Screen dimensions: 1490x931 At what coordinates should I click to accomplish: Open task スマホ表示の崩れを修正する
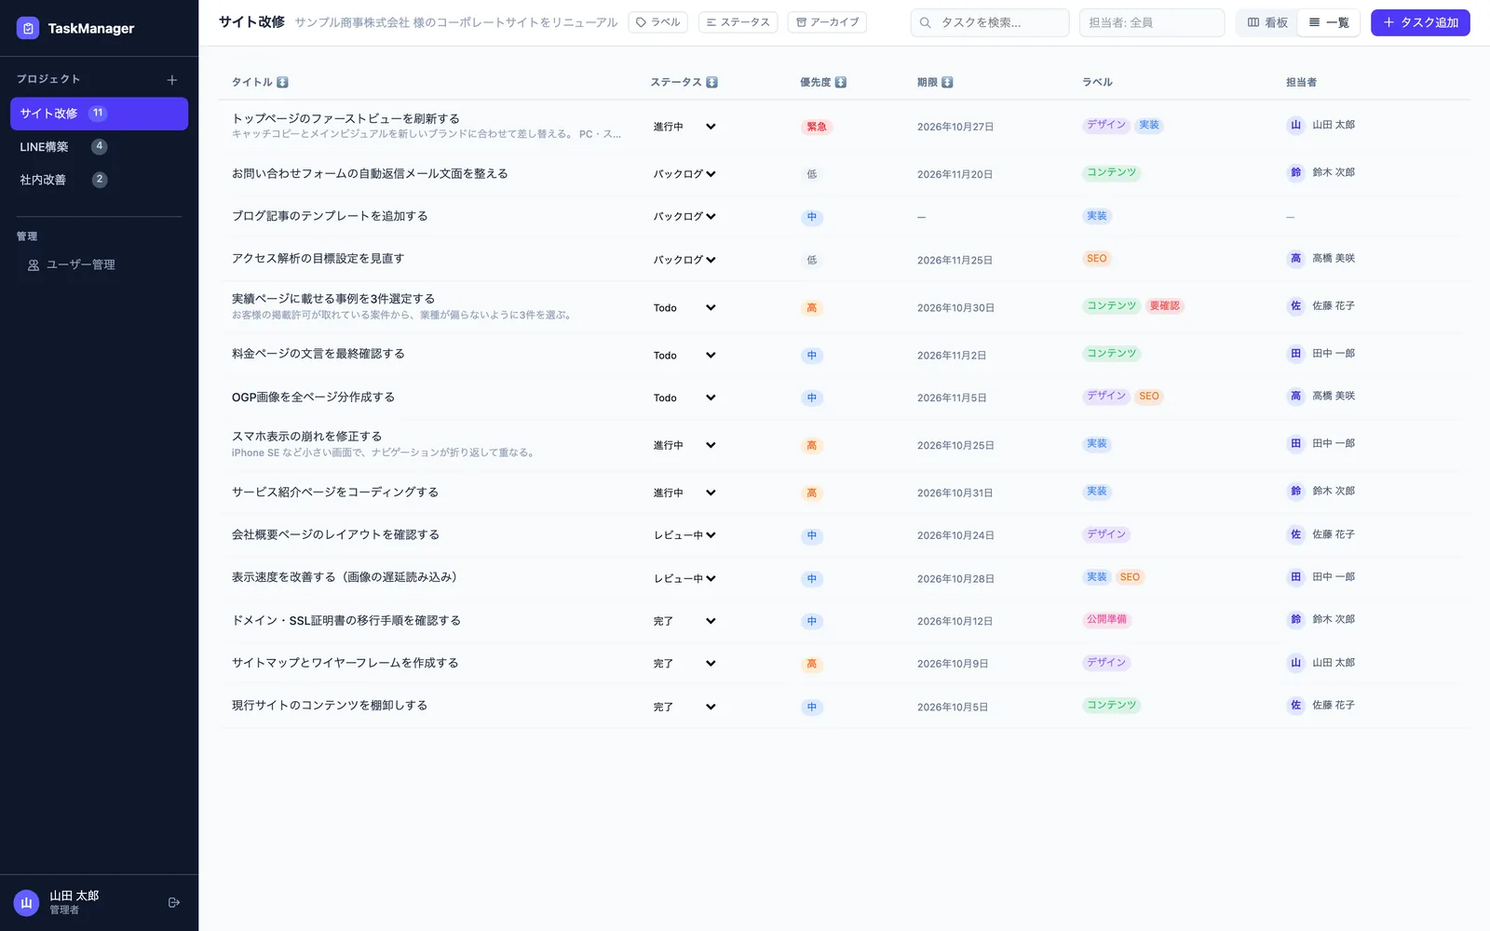(x=306, y=437)
